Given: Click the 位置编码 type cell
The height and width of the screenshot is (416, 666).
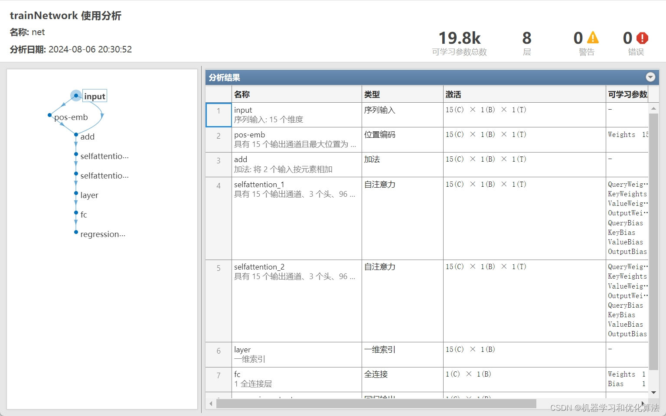Looking at the screenshot, I should [402, 140].
